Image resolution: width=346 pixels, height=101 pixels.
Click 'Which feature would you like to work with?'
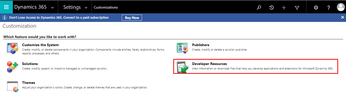pyautogui.click(x=40, y=37)
